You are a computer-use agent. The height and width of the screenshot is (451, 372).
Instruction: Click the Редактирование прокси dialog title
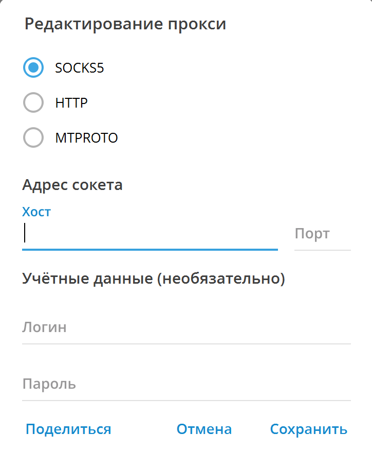(126, 23)
